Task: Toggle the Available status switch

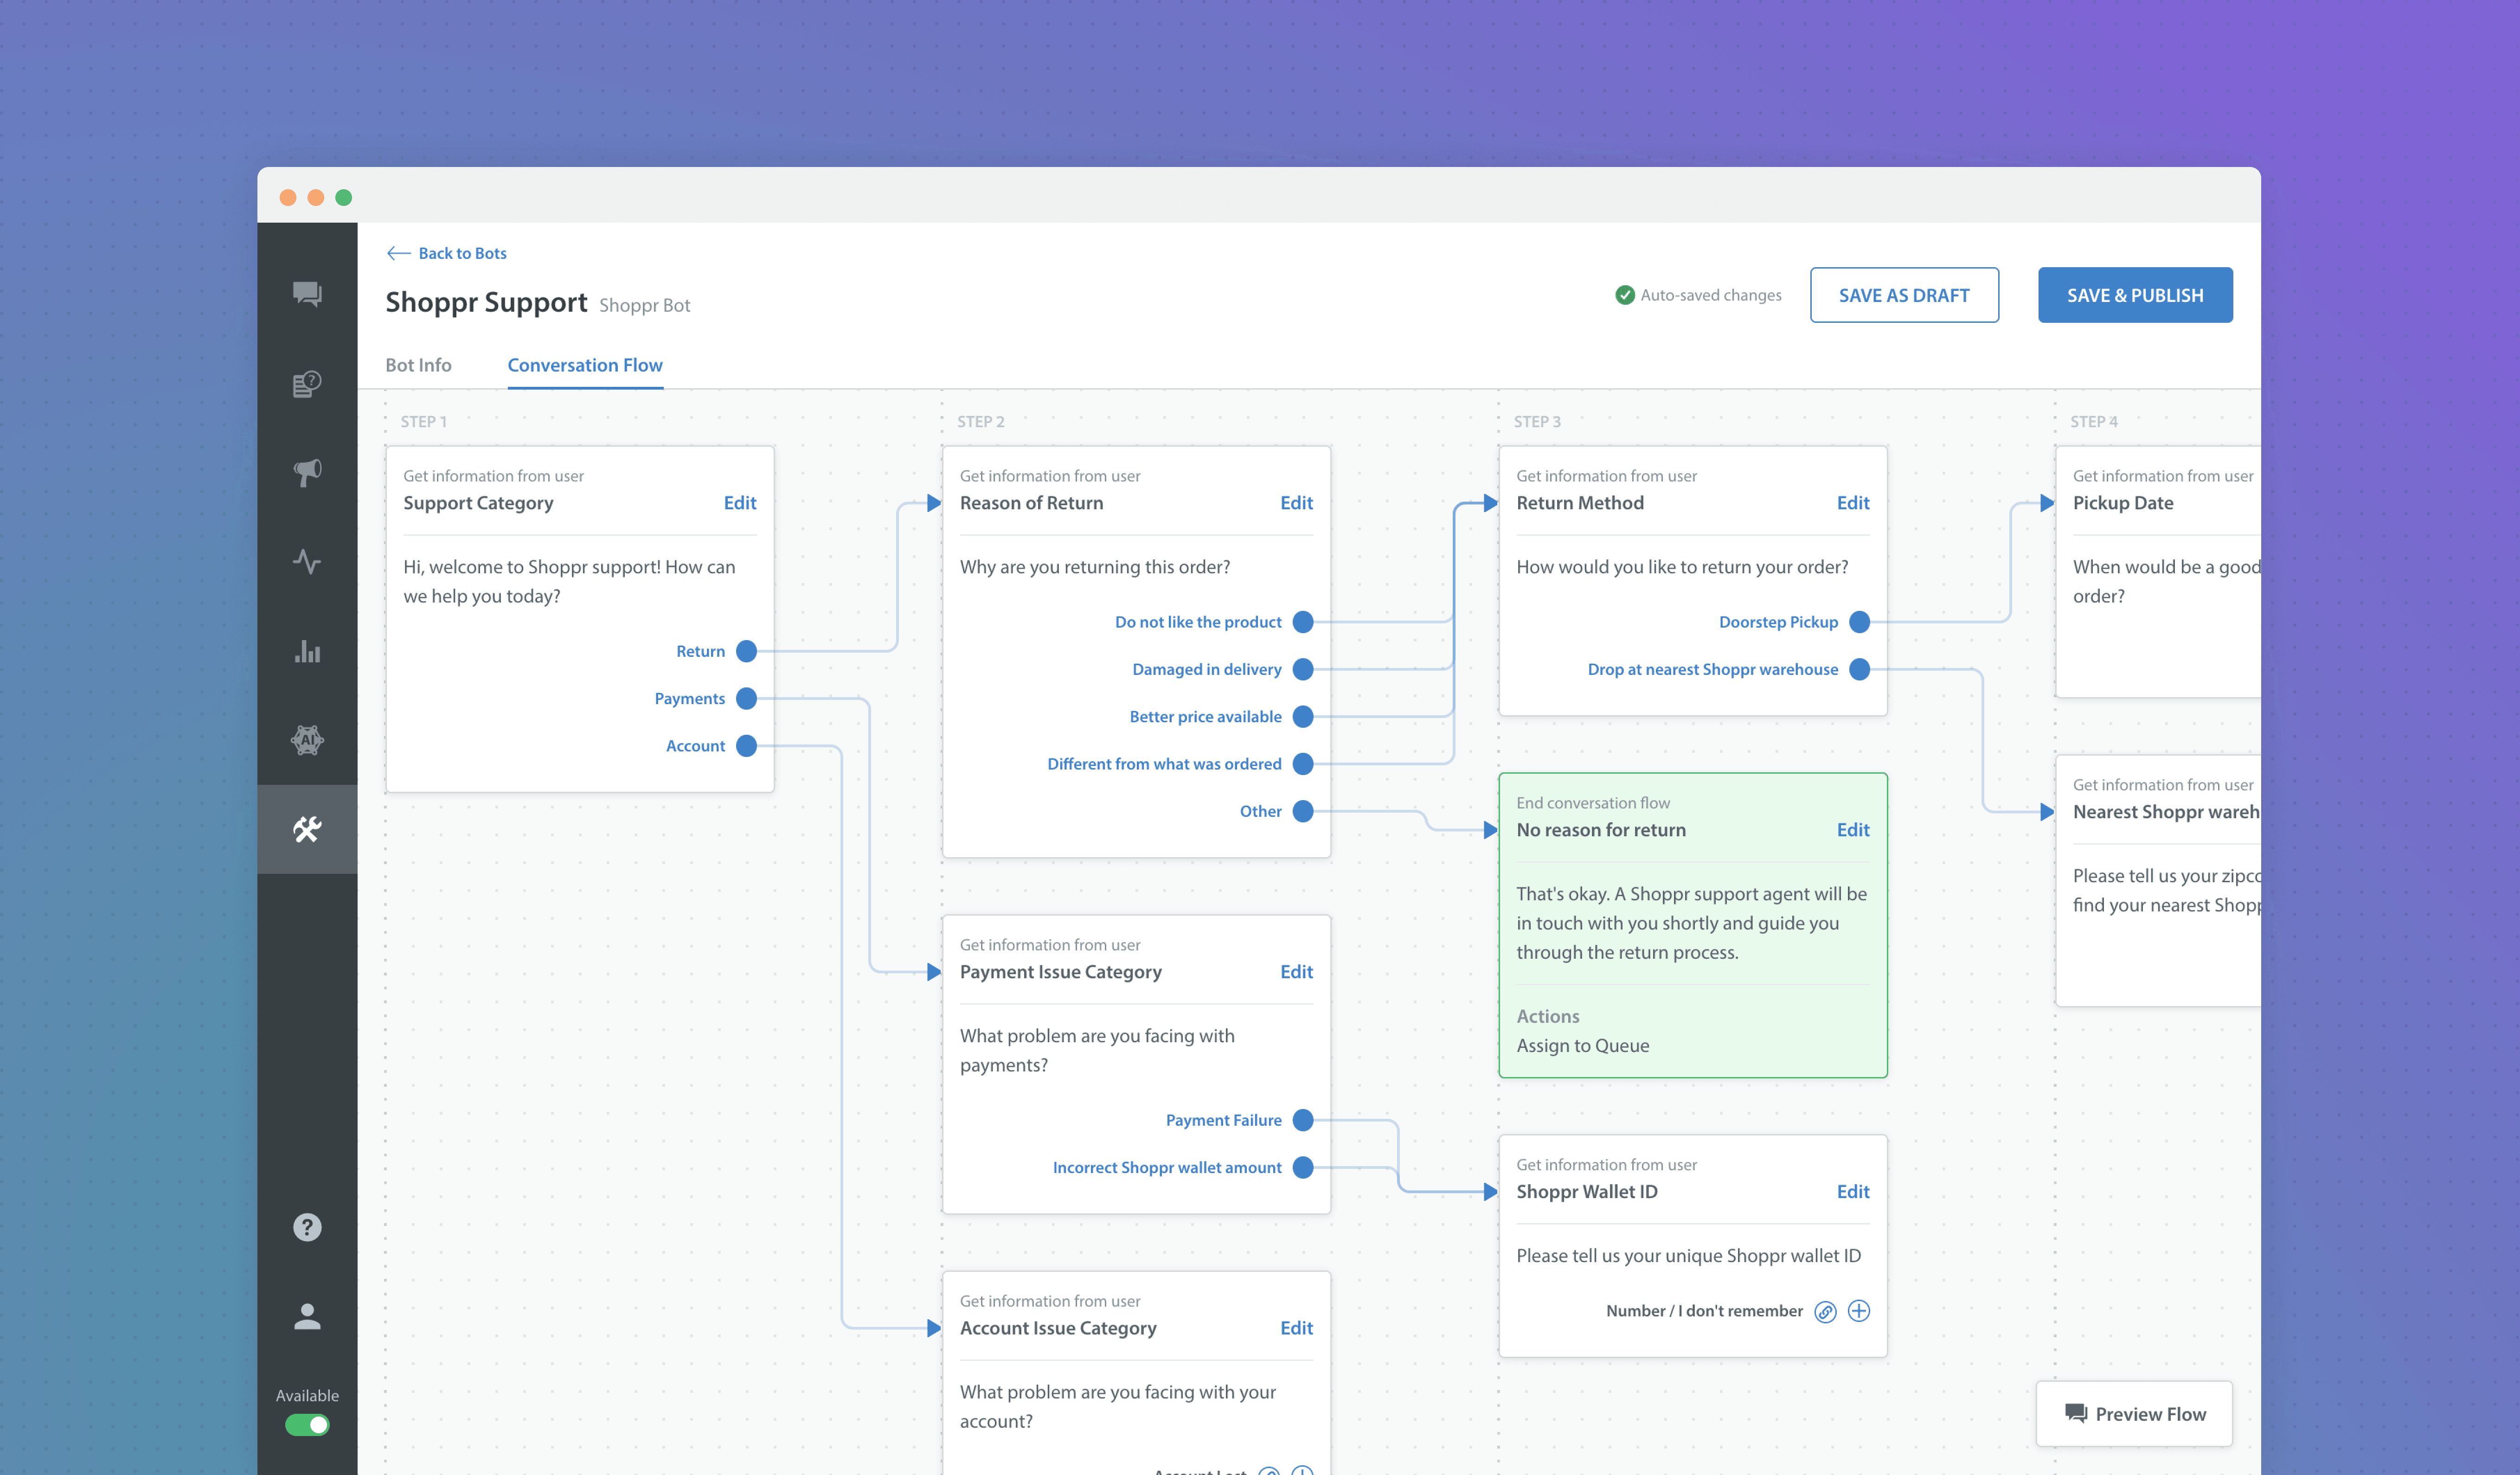Action: click(x=307, y=1425)
